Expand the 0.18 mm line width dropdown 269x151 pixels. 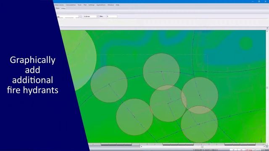pos(98,16)
